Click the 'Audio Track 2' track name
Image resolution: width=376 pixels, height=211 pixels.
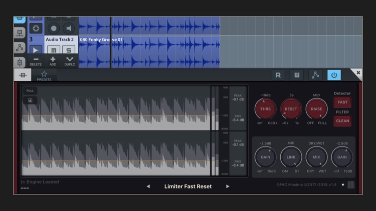click(x=60, y=39)
